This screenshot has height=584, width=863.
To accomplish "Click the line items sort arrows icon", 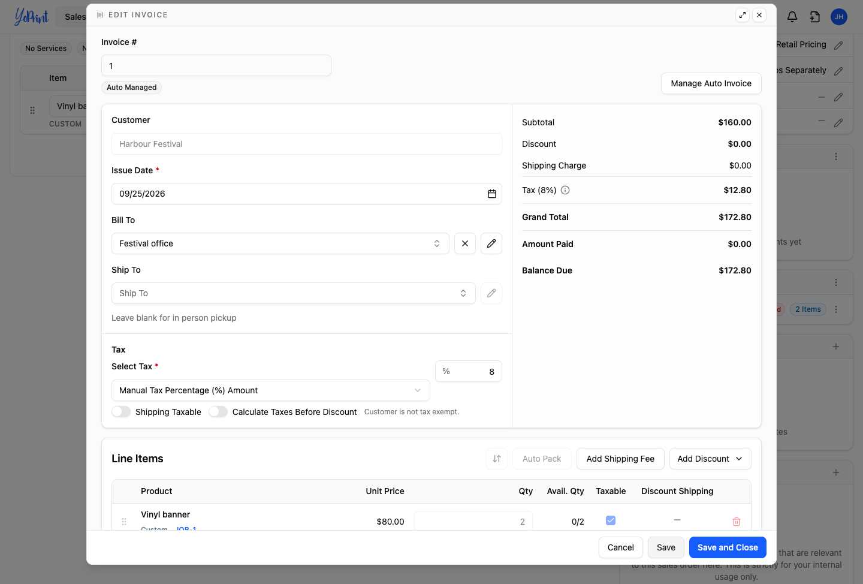I will click(x=497, y=459).
